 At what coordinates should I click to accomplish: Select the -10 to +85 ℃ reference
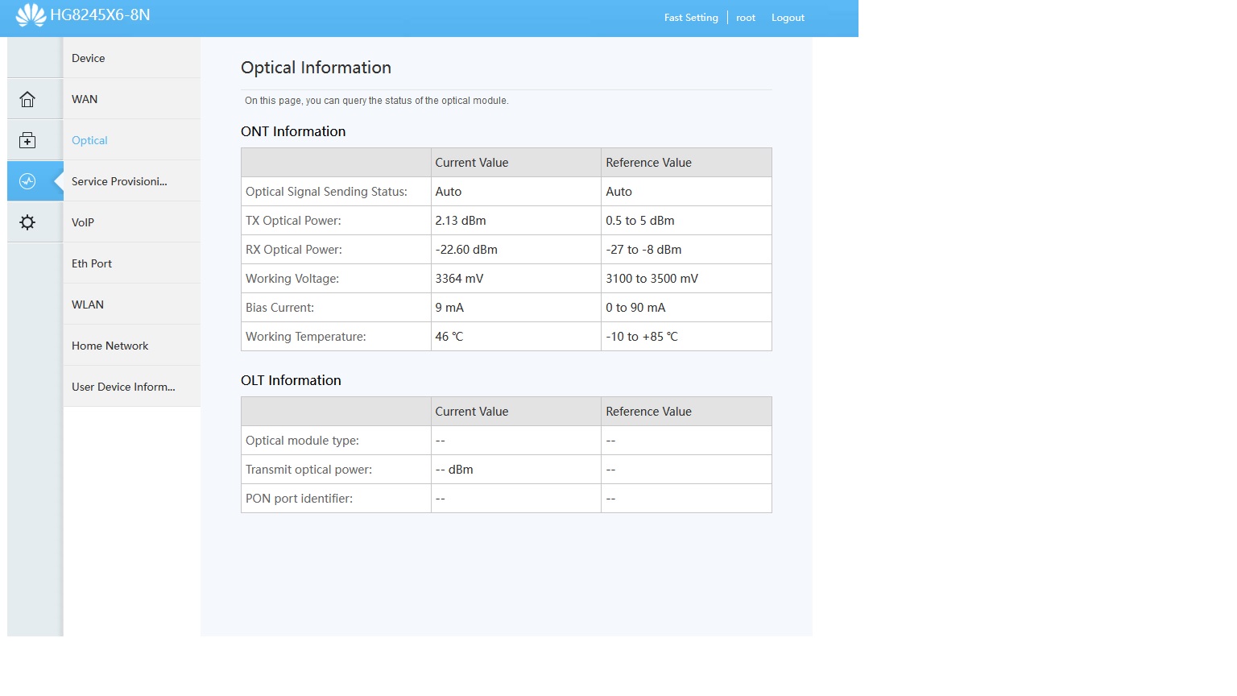click(x=642, y=337)
